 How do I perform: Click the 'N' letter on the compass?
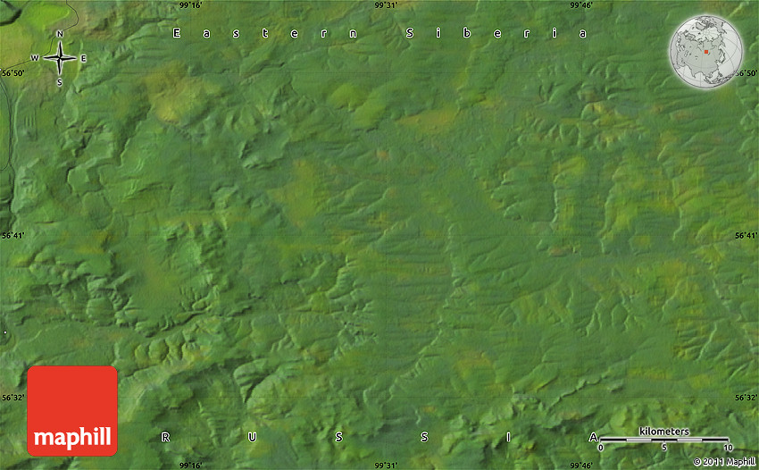[x=60, y=34]
